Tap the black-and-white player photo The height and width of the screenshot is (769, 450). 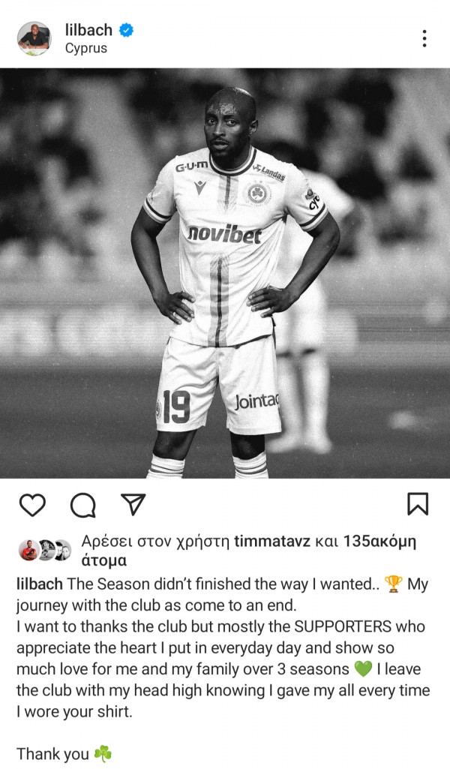[225, 273]
